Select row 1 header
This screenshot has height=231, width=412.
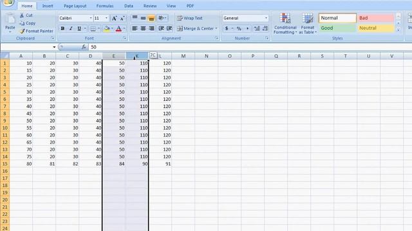[5, 63]
